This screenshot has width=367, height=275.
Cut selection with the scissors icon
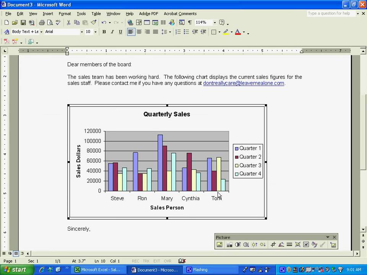click(68, 23)
